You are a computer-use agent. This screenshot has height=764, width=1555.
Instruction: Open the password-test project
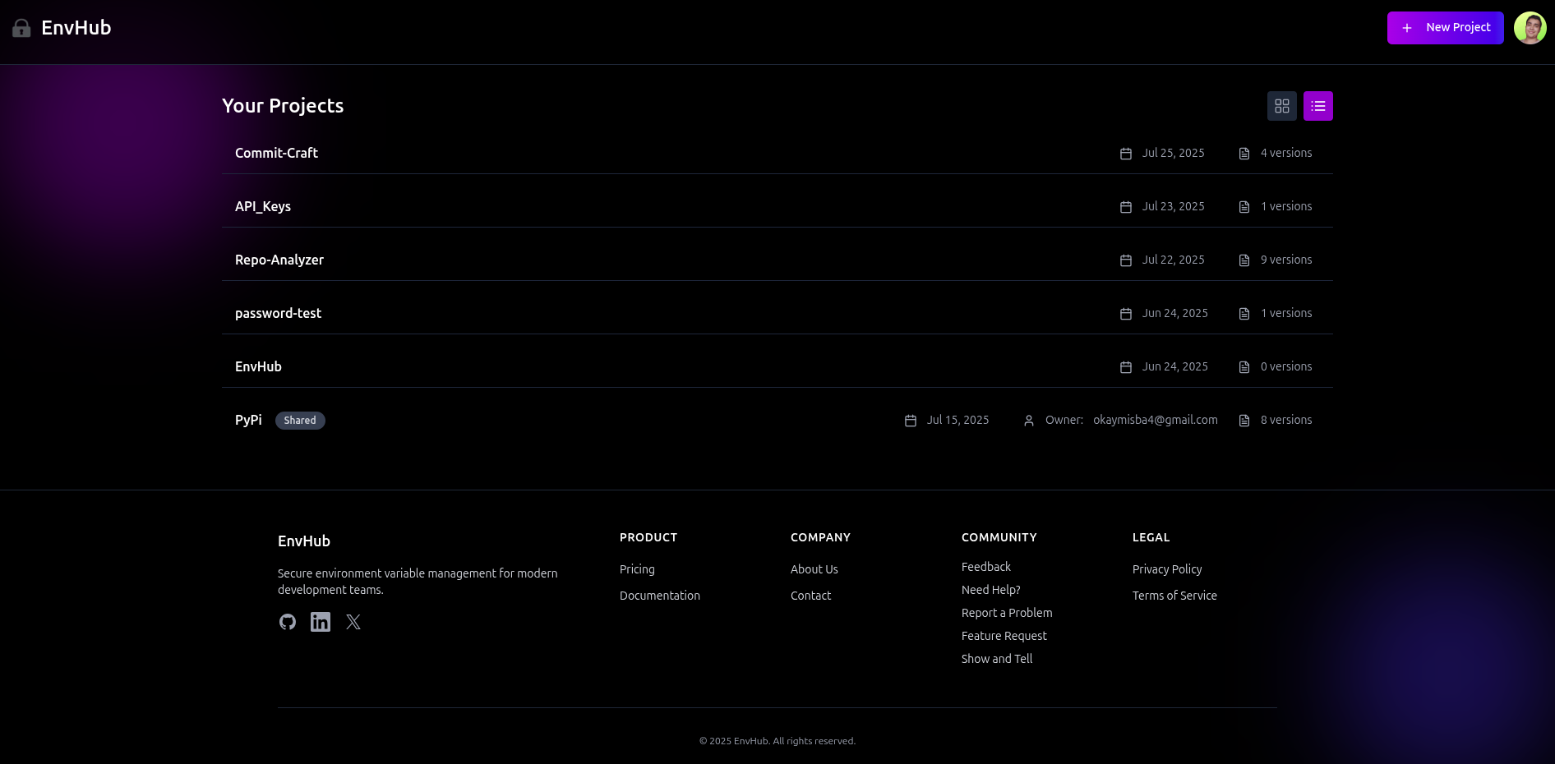click(777, 313)
